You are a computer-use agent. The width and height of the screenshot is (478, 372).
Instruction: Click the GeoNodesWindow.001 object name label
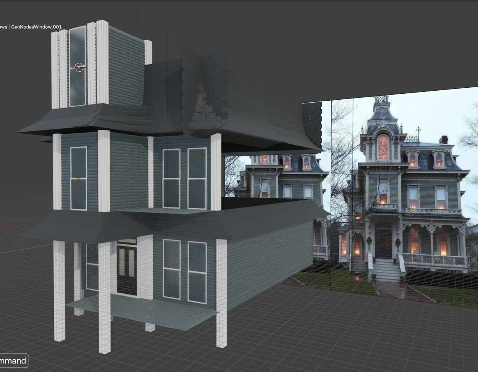tap(36, 27)
